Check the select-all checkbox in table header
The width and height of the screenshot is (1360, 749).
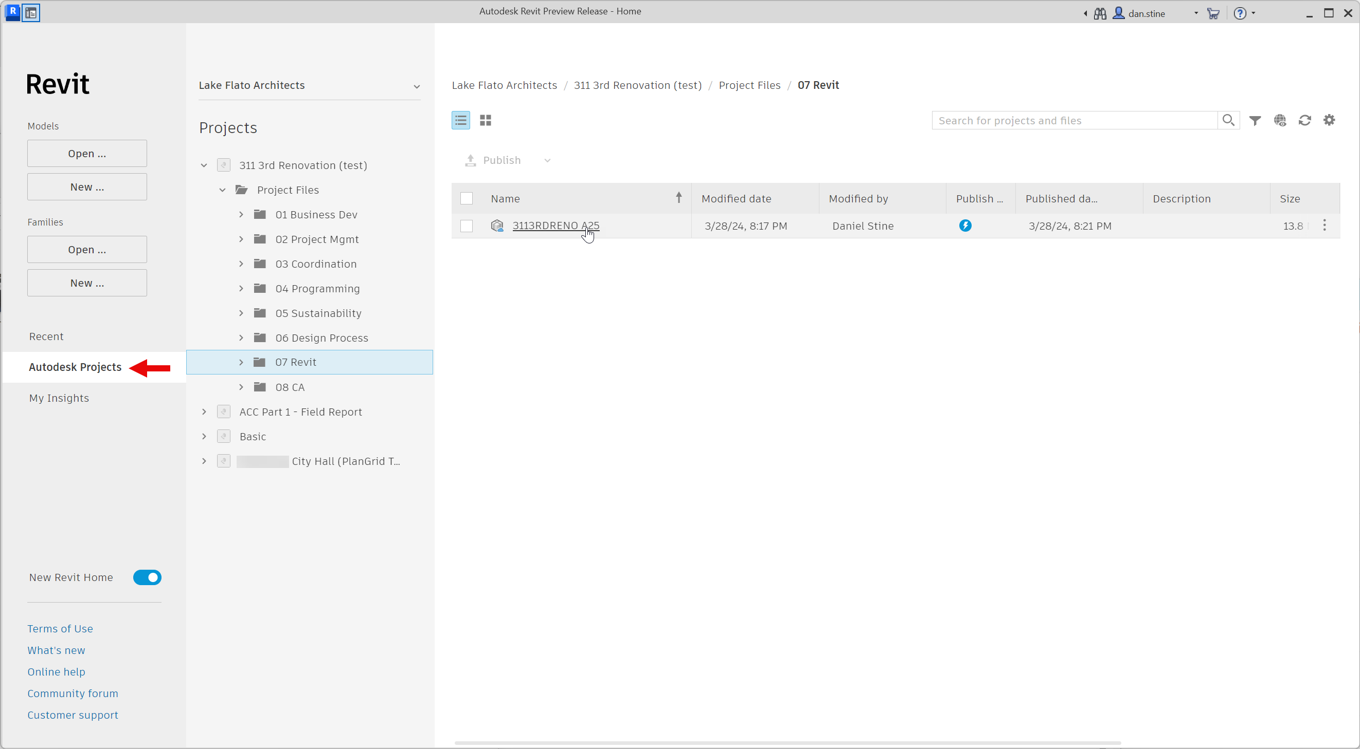click(x=466, y=198)
